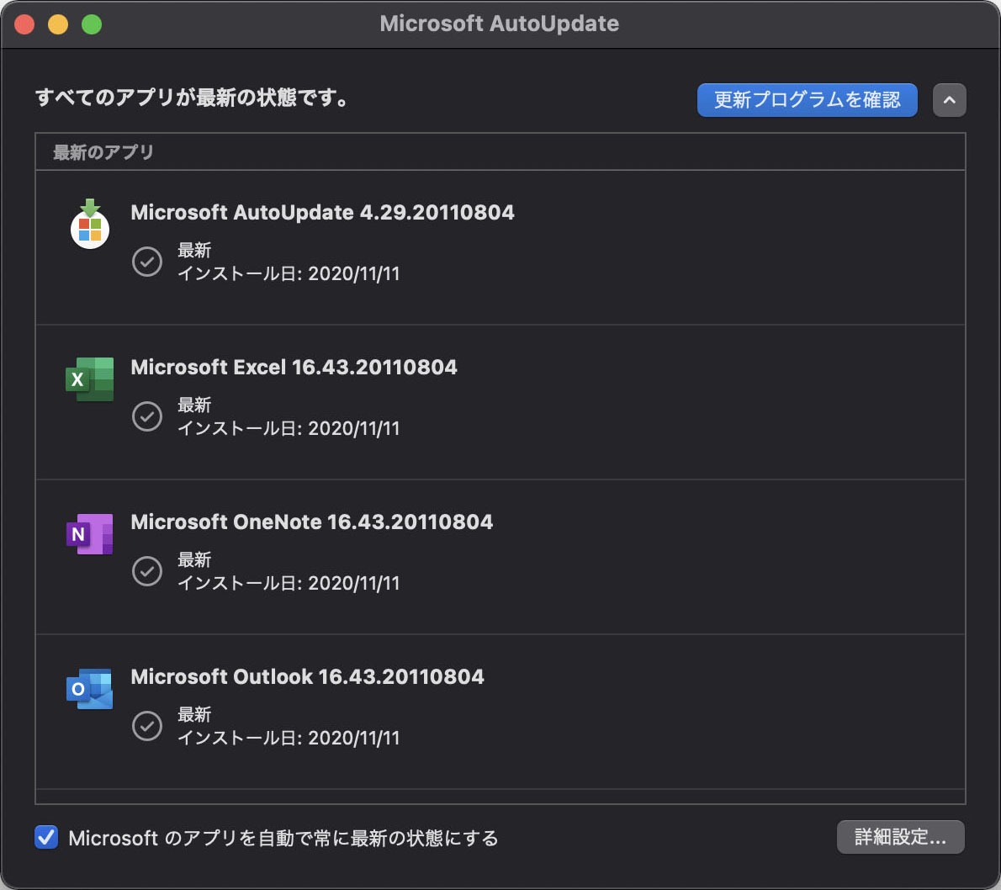Click the checkmark status icon under AutoUpdate
The height and width of the screenshot is (890, 1001).
147,262
